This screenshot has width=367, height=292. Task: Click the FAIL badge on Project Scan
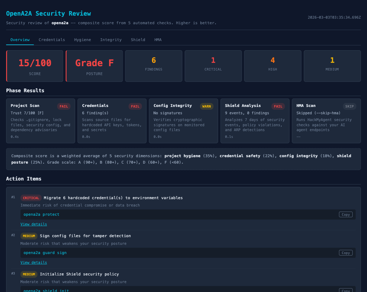(64, 106)
